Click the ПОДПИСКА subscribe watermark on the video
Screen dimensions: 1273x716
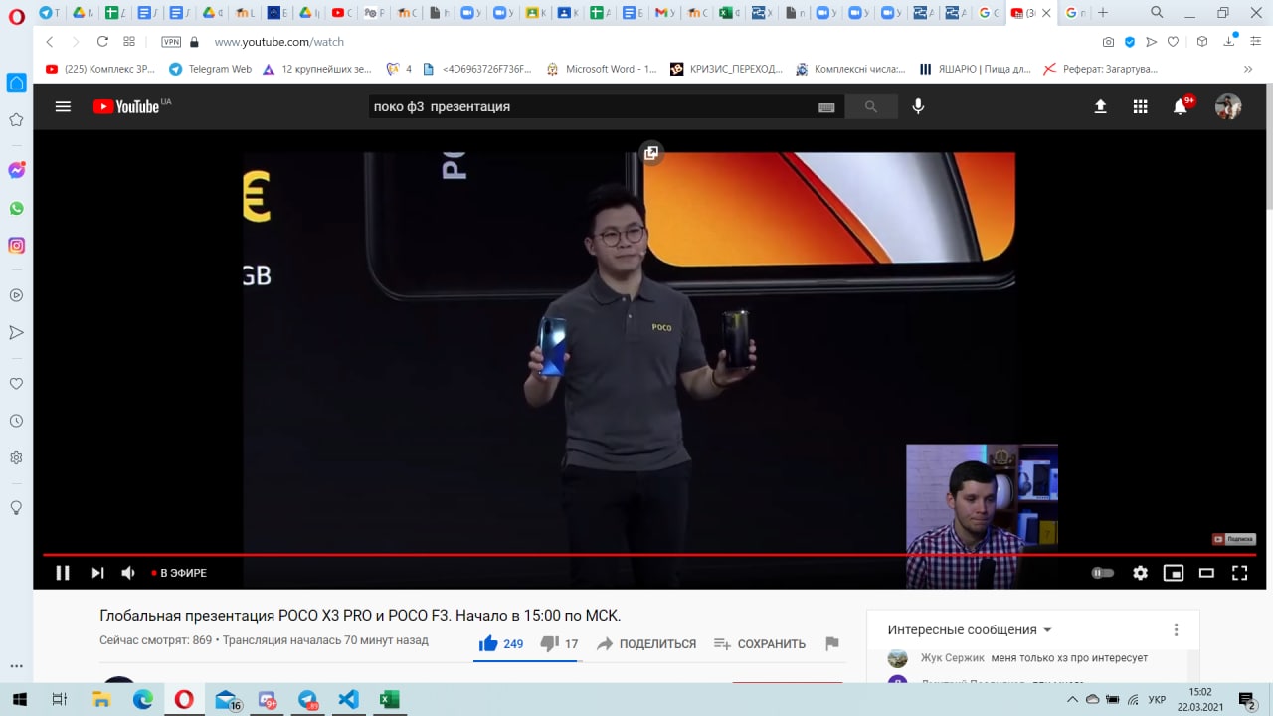click(x=1233, y=539)
